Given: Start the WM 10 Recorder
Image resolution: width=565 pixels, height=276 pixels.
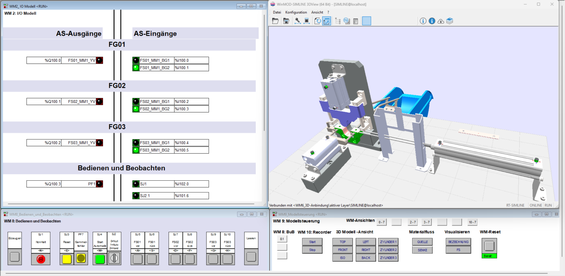Looking at the screenshot, I should [312, 242].
